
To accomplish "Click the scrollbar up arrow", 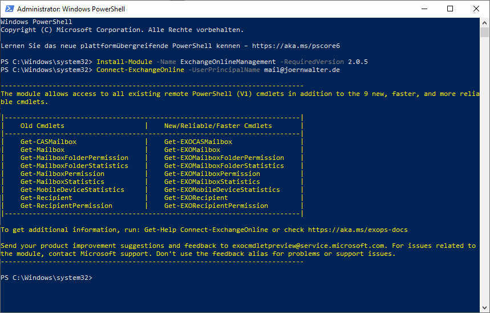I will (485, 22).
